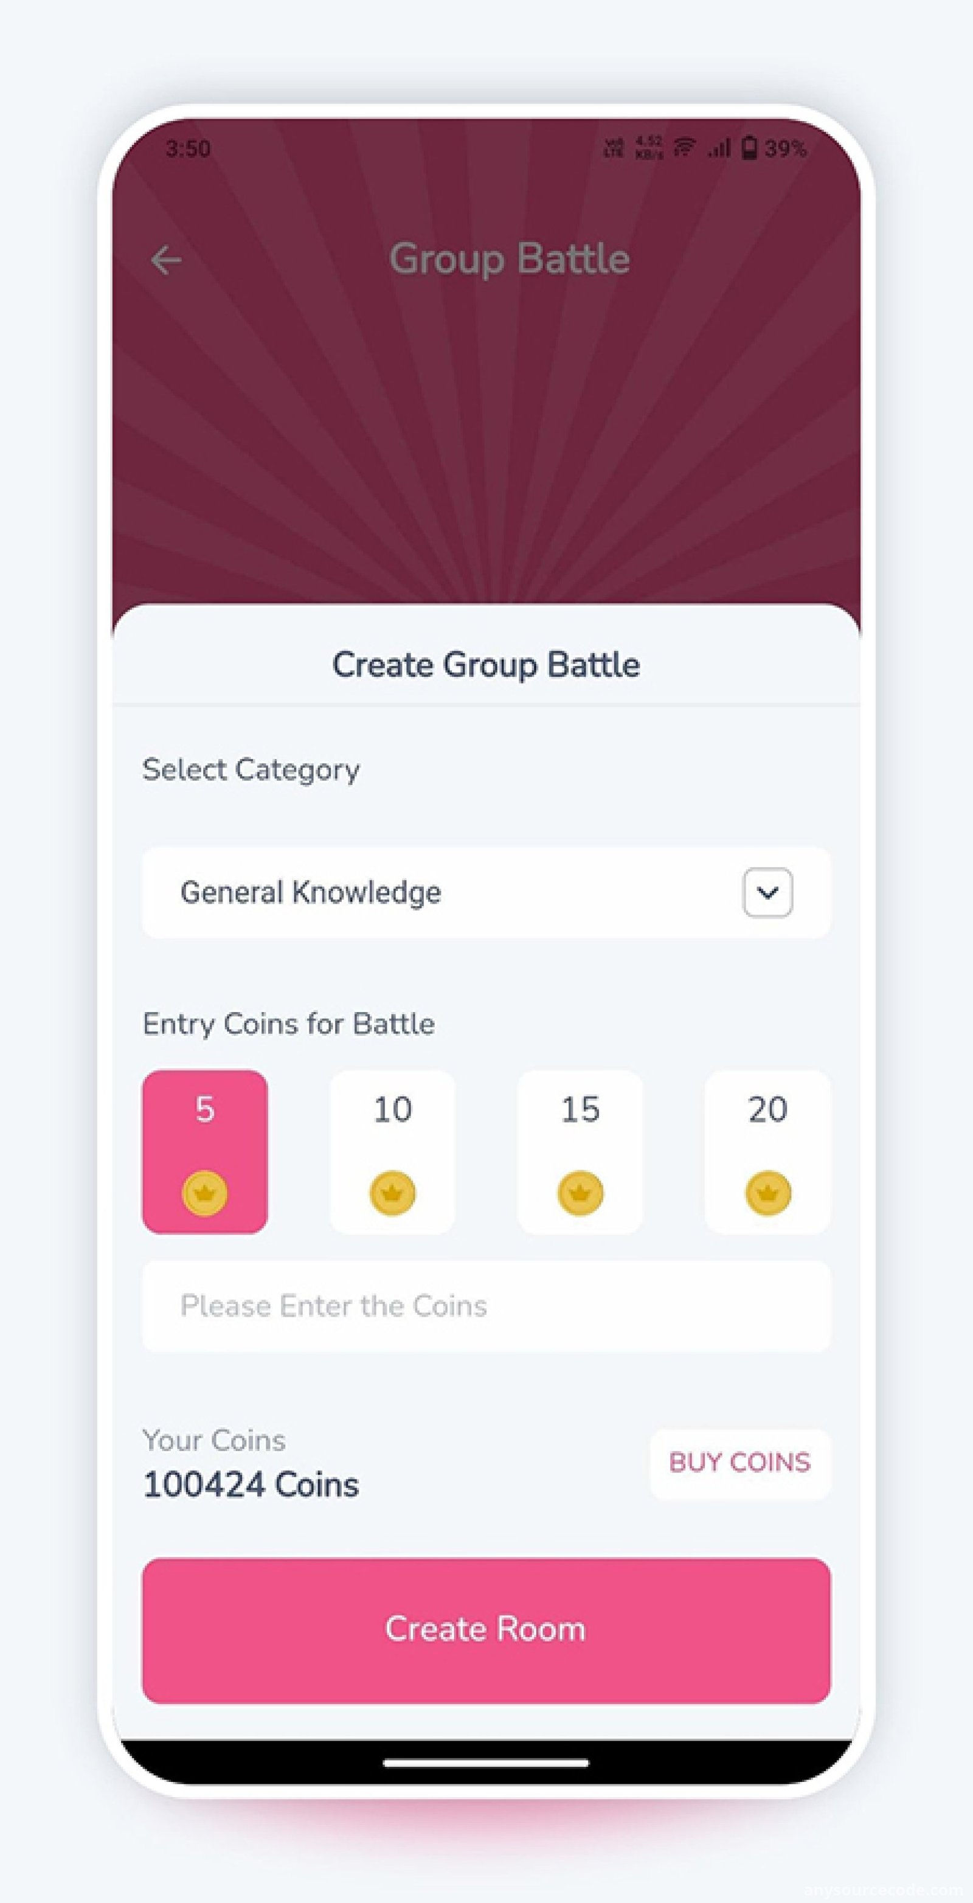Open the category dropdown chevron
This screenshot has height=1903, width=973.
pos(767,892)
